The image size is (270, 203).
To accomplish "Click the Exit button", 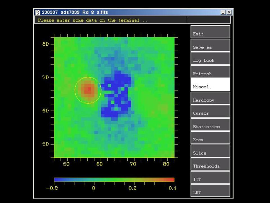I will tap(210, 32).
